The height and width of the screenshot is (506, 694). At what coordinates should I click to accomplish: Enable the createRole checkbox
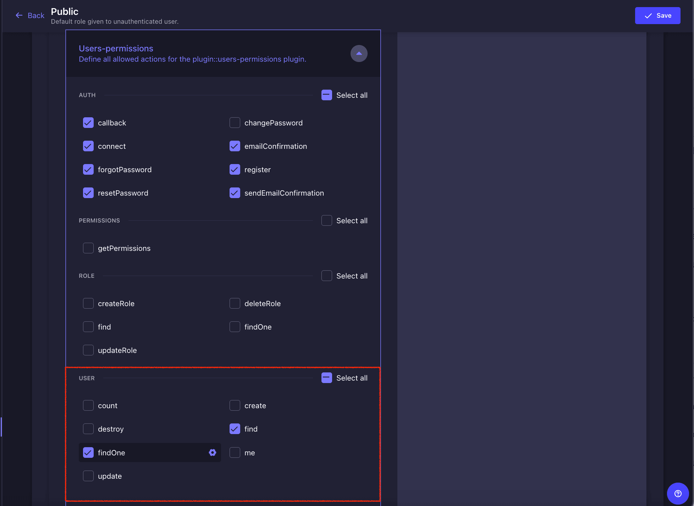point(88,303)
